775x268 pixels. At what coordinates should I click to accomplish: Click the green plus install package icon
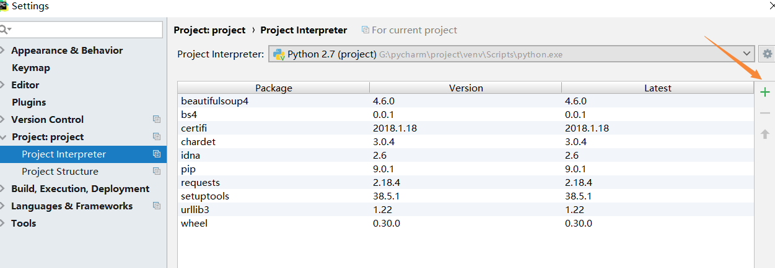[x=765, y=93]
